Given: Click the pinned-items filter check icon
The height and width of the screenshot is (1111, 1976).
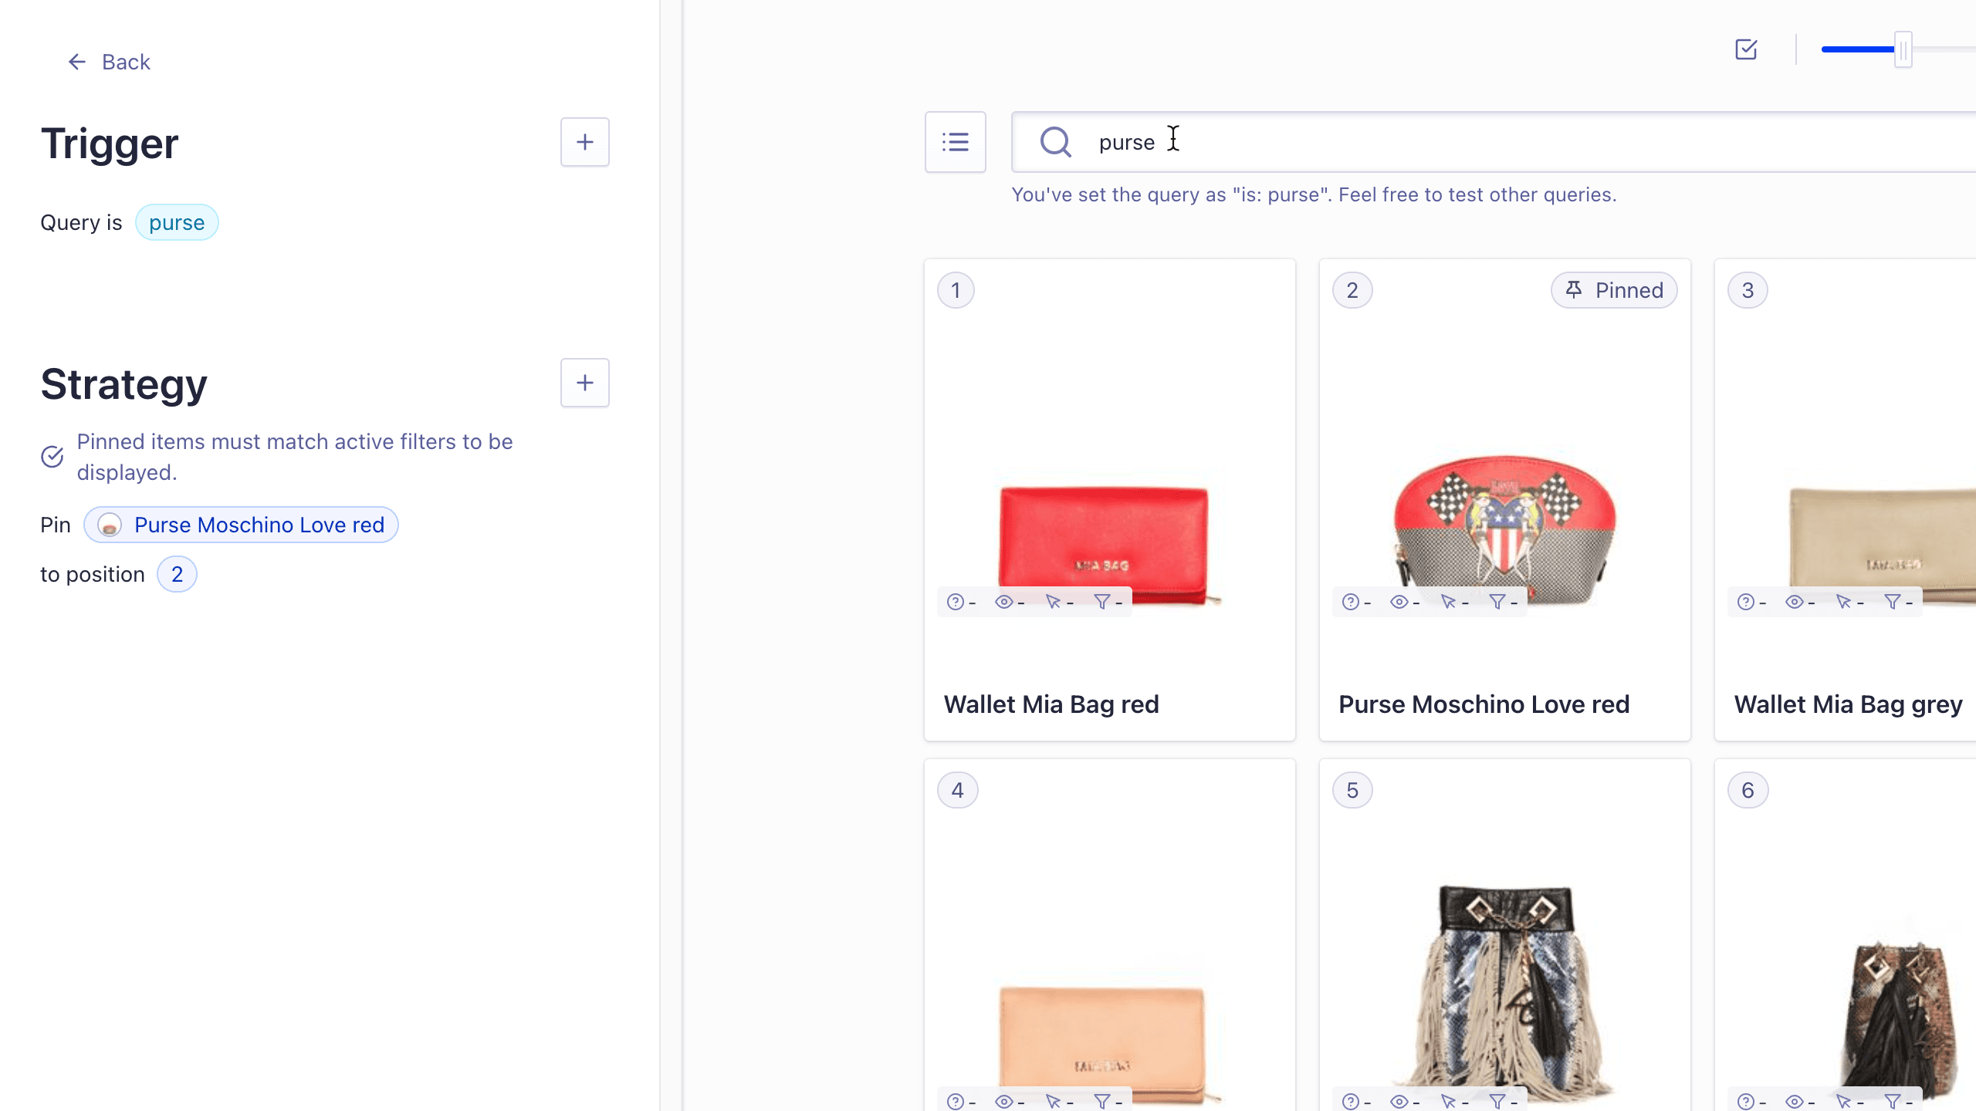Looking at the screenshot, I should pos(52,457).
